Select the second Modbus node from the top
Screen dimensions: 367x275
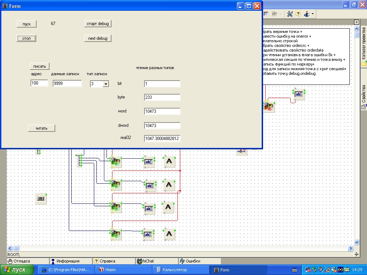[116, 184]
